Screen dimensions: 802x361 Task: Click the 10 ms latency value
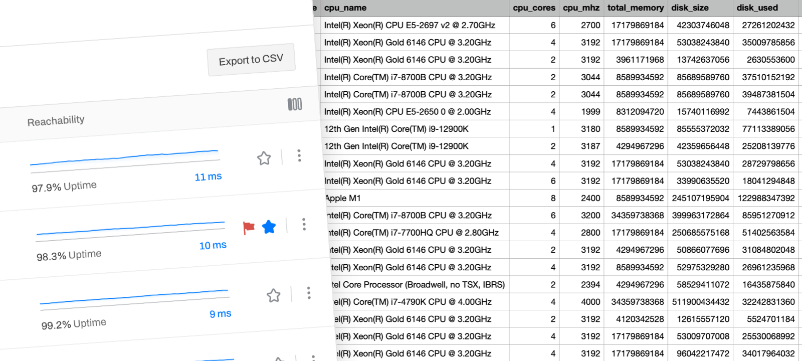213,245
